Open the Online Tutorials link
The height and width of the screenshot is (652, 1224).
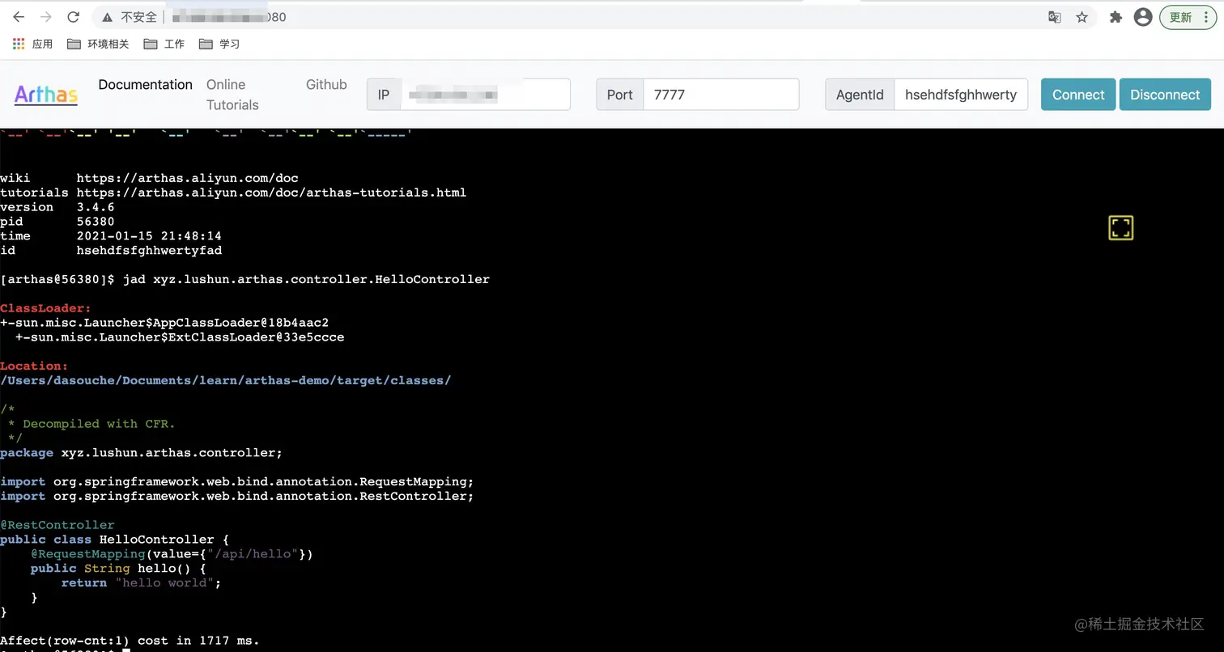[232, 95]
